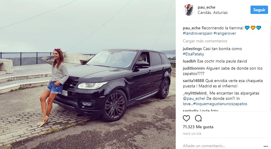271x149 pixels.
Task: Open the #landroverspain hashtag
Action: tap(198, 33)
